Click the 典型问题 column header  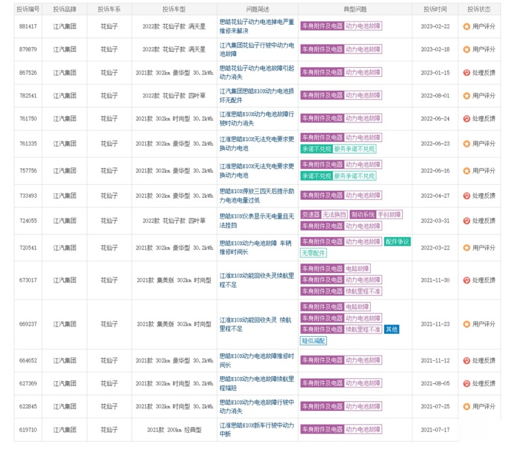355,9
